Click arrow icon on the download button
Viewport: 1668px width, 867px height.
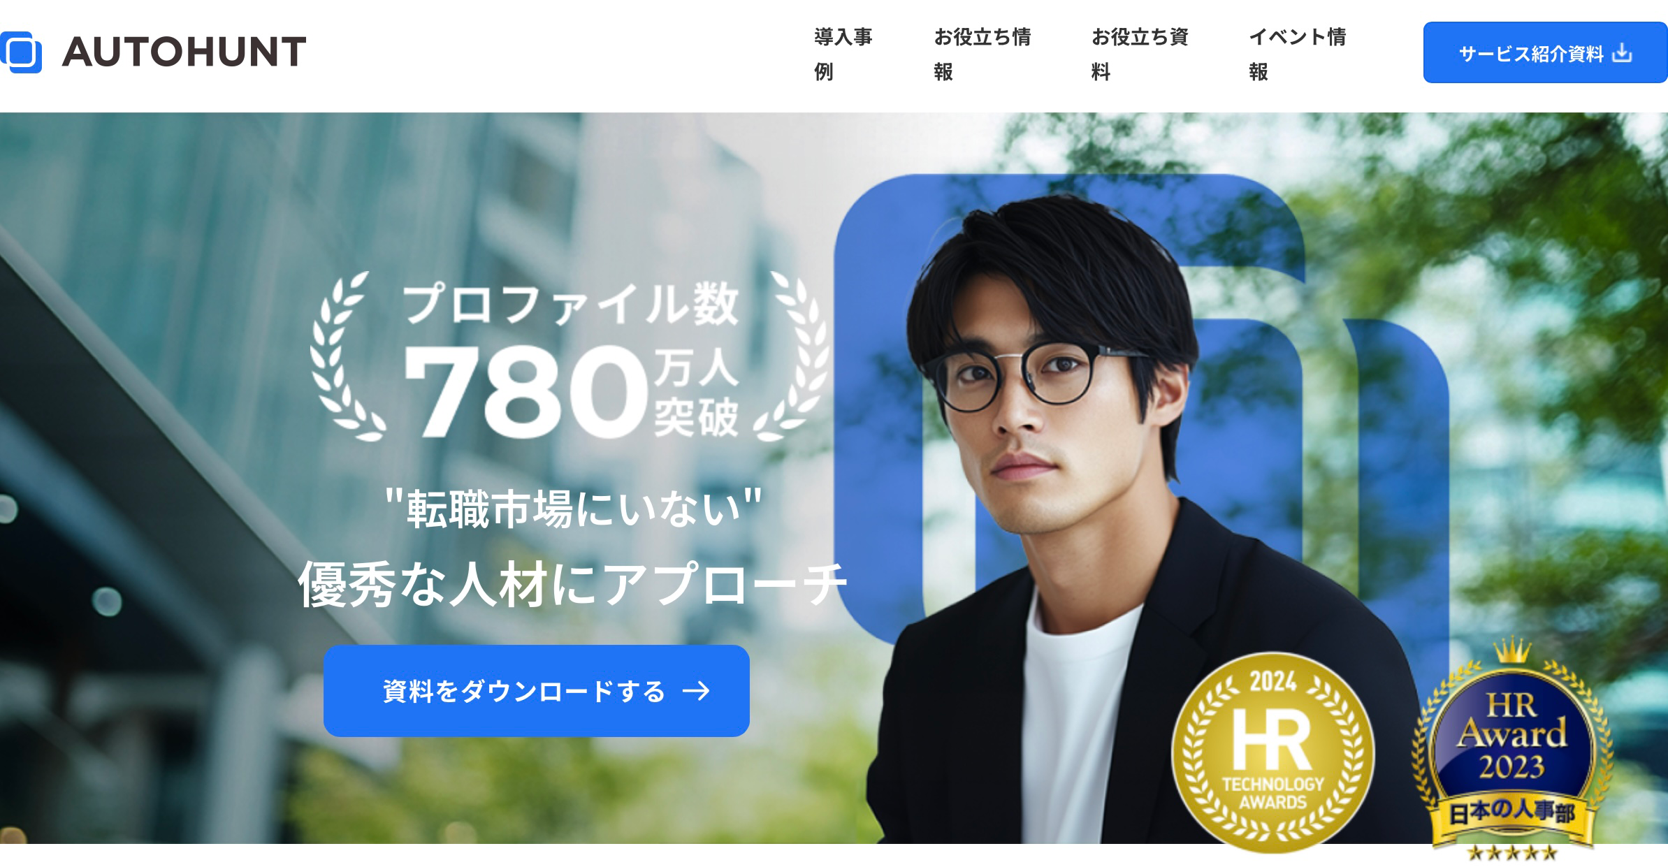click(696, 691)
